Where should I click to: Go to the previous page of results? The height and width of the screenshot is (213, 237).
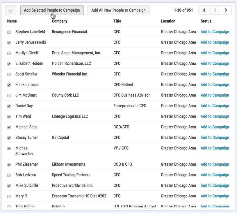[204, 10]
